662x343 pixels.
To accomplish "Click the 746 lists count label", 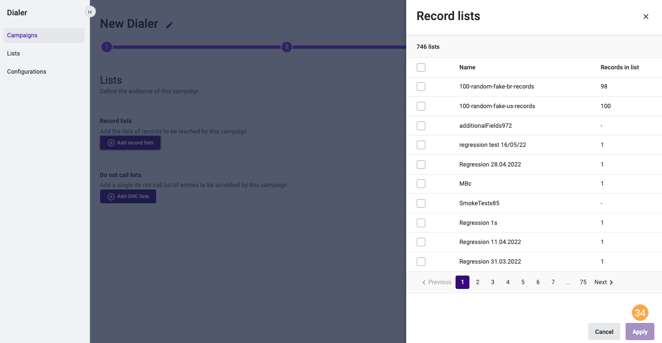I will [x=428, y=47].
